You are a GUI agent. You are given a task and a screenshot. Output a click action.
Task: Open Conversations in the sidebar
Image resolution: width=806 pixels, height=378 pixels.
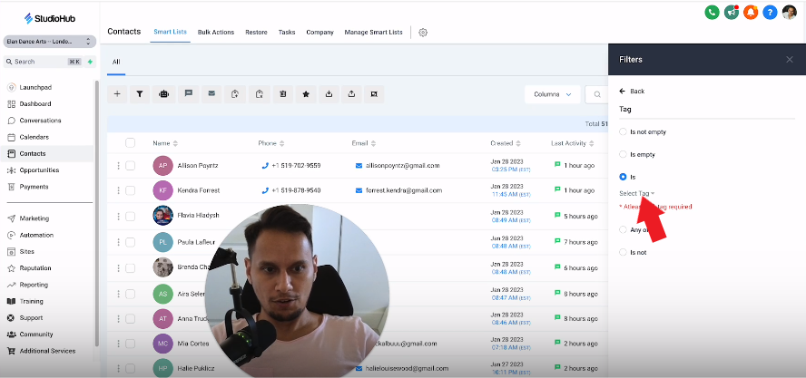tap(40, 121)
